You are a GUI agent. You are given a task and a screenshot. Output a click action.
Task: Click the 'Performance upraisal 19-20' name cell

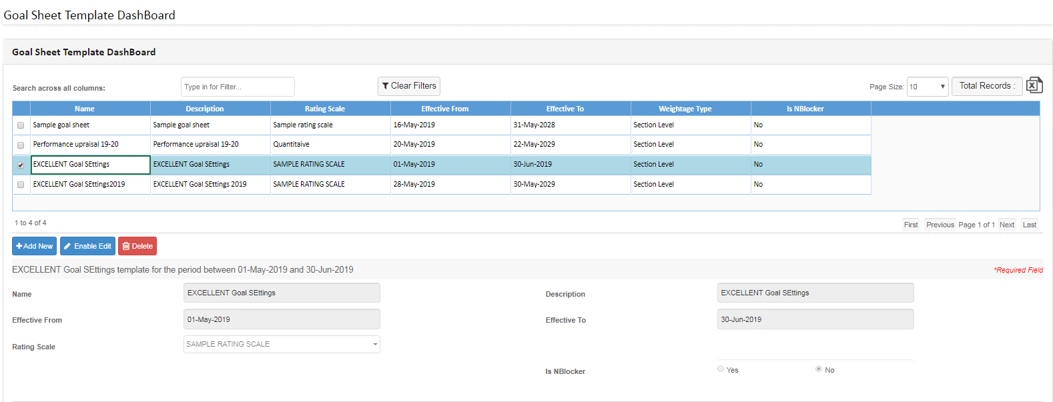90,145
